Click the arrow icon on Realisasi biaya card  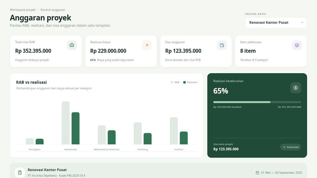[147, 45]
